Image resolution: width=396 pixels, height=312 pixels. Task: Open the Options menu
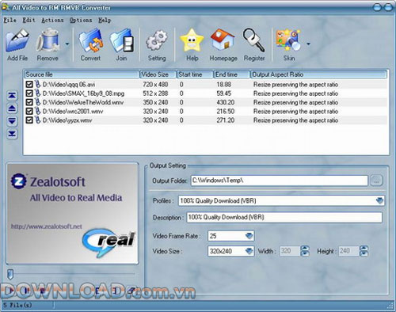(81, 20)
